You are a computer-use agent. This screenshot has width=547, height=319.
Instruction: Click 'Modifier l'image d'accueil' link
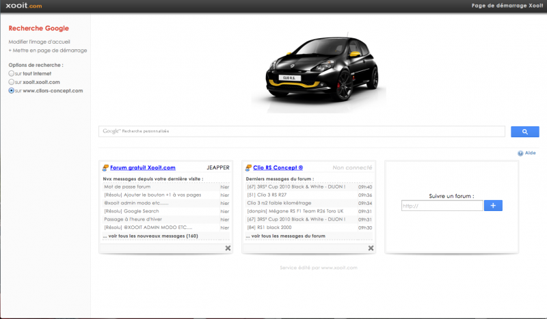click(40, 42)
